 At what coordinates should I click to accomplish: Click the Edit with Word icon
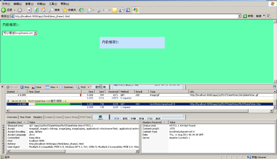coord(105,10)
